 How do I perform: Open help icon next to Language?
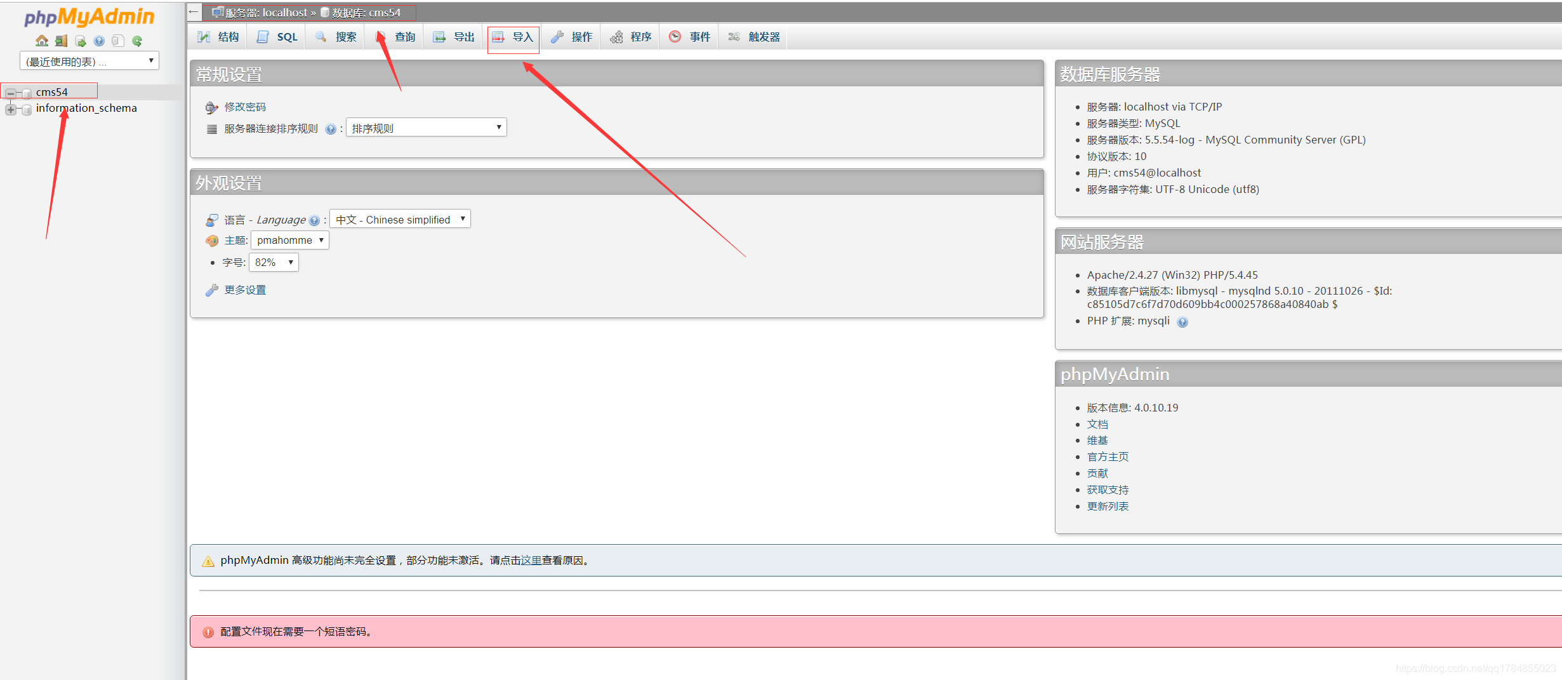pyautogui.click(x=314, y=220)
